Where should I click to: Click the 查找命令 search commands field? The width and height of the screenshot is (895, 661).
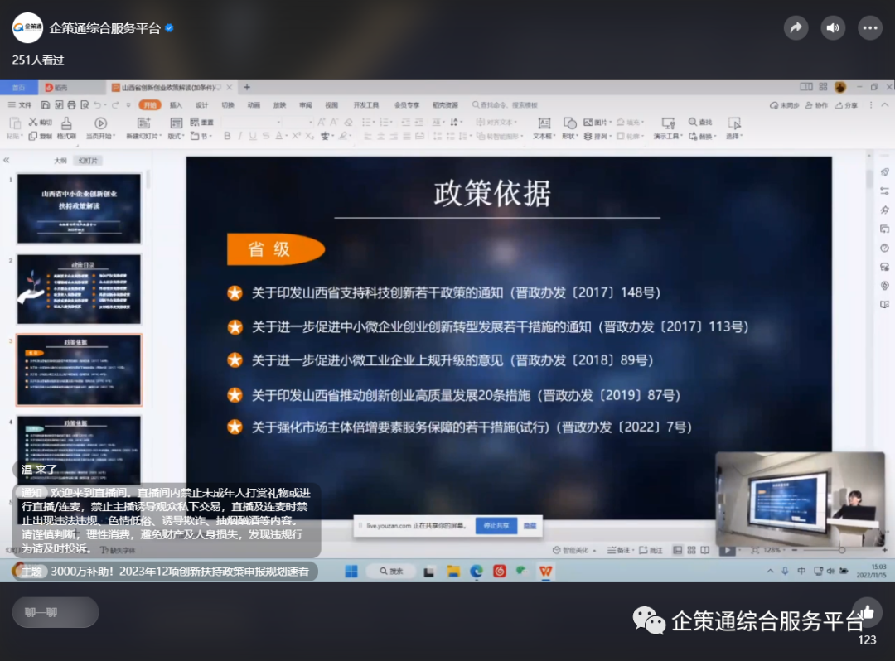(506, 105)
